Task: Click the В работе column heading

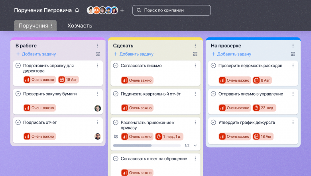Action: point(26,46)
